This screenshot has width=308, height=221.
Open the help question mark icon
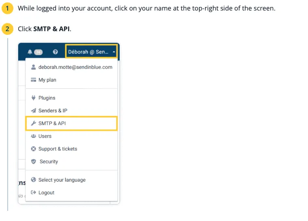(56, 52)
